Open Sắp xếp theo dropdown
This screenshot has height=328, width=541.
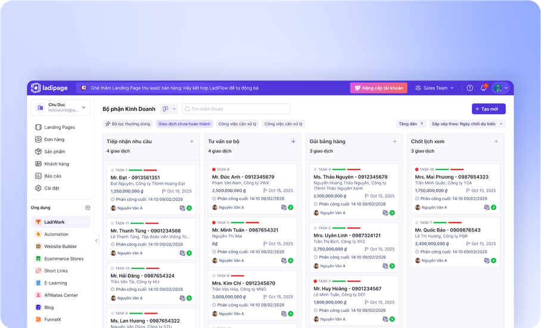click(467, 124)
